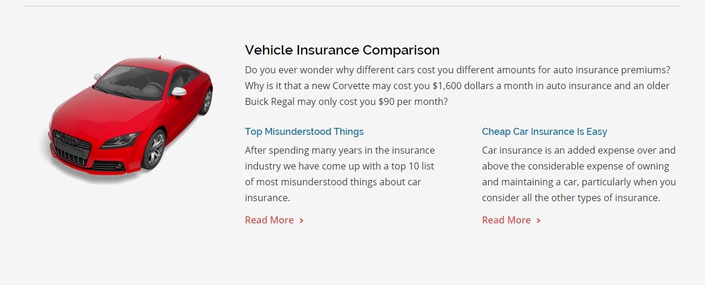
Task: Click the car's red hood
Action: [100, 114]
